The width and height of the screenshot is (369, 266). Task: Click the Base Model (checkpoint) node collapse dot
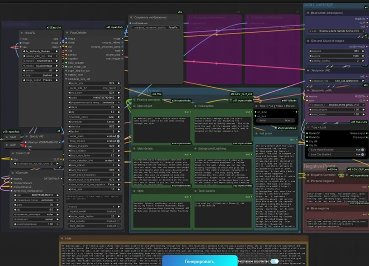pyautogui.click(x=308, y=12)
